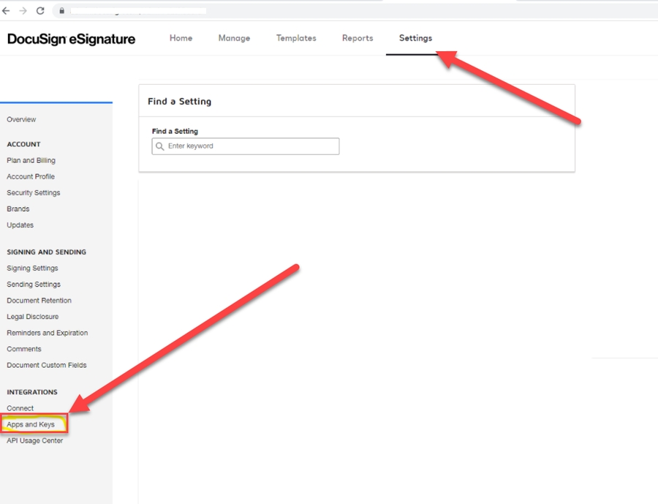Open Apps and Keys in Integrations

pos(31,424)
